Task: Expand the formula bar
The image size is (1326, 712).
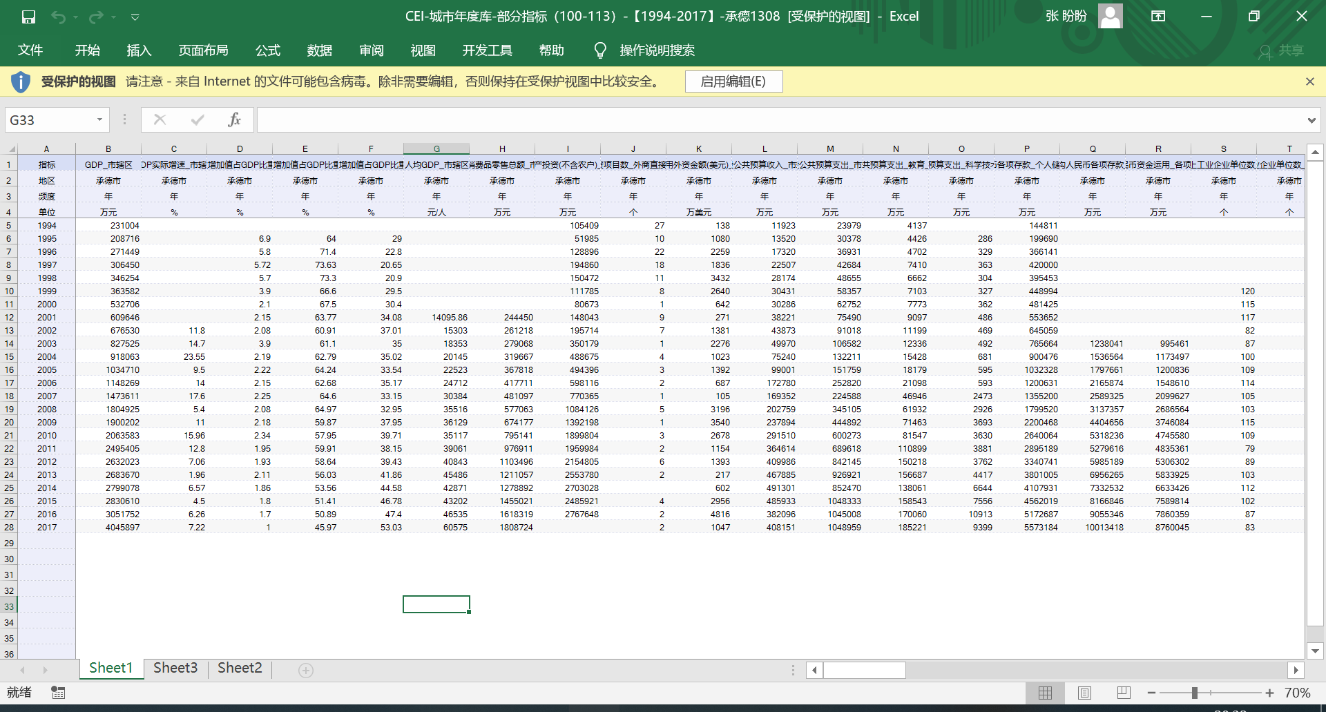Action: coord(1311,120)
